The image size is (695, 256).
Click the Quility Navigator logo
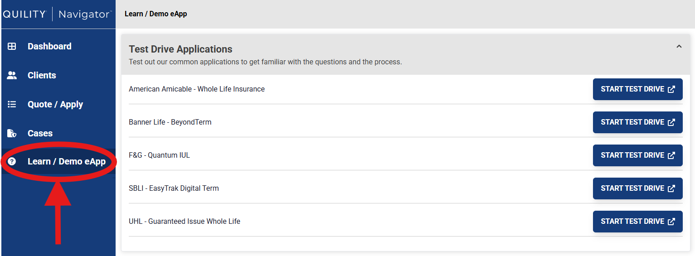[x=57, y=14]
